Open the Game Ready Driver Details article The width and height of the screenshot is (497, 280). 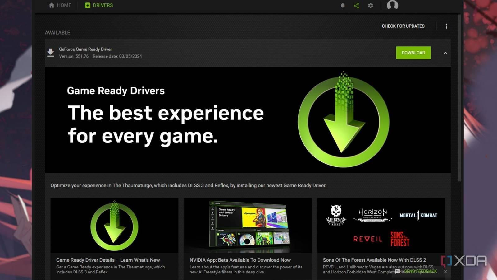click(107, 260)
